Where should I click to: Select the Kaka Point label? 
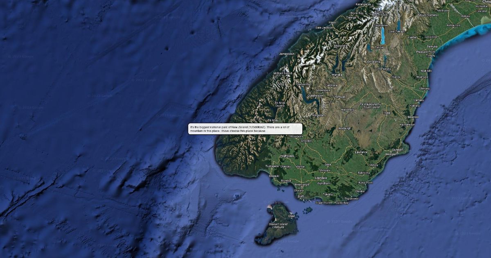(366, 182)
